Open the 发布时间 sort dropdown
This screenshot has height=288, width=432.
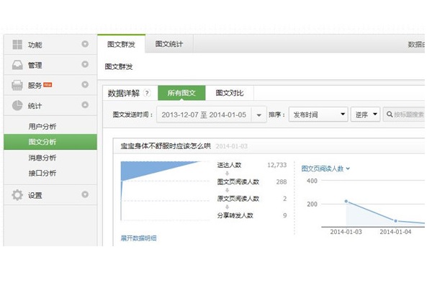coord(318,114)
